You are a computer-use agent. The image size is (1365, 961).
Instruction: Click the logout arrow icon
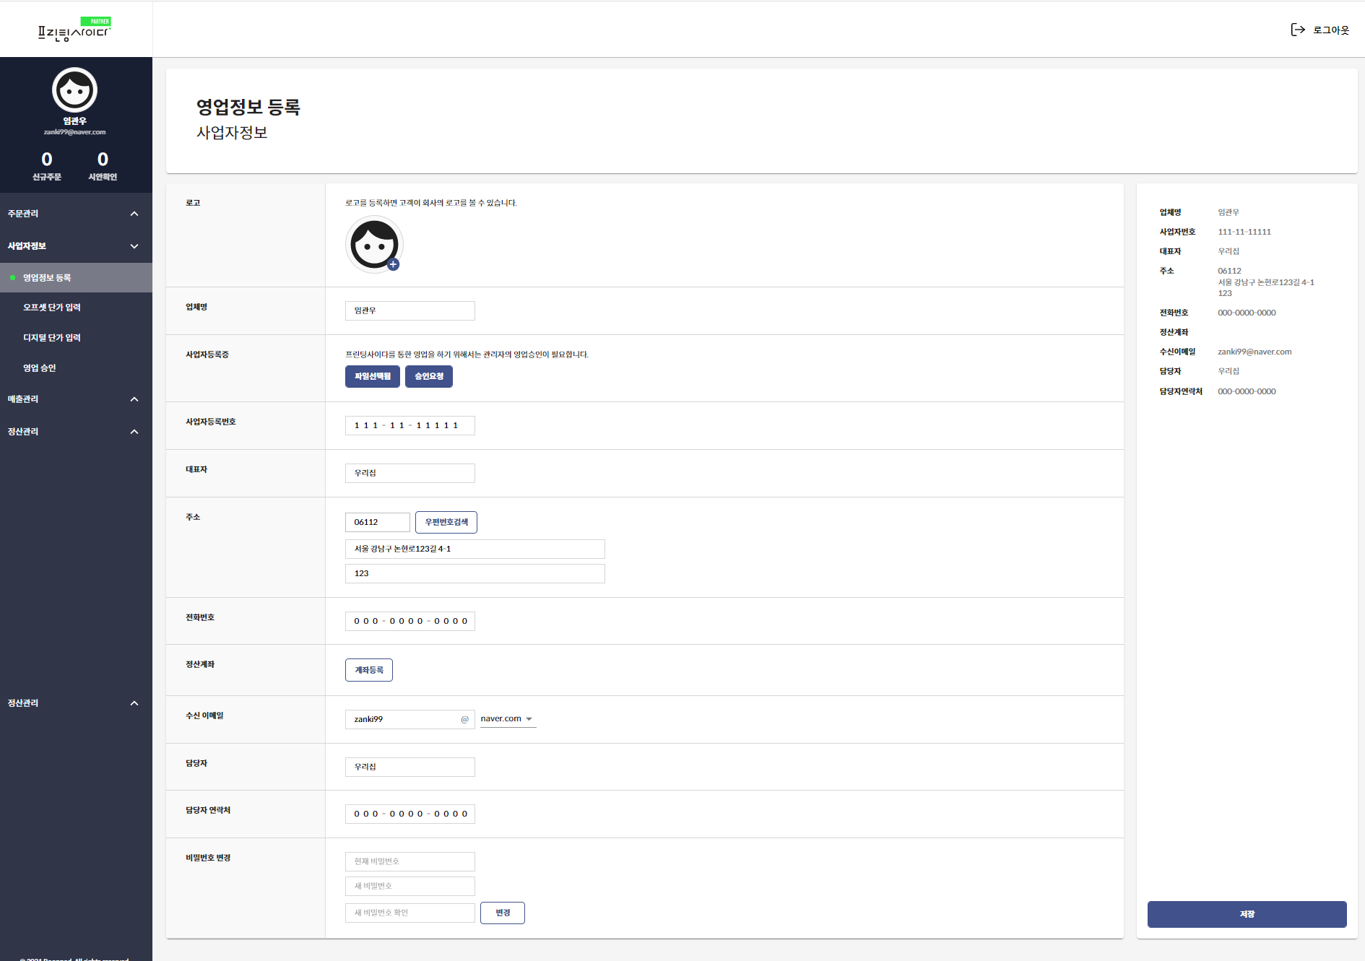coord(1298,30)
